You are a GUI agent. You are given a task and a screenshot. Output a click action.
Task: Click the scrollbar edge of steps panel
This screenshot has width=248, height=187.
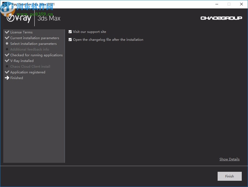(65, 96)
